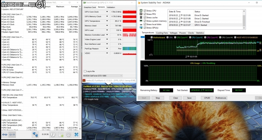This screenshot has width=262, height=140.
Task: Toggle Stress system memory checkbox
Action: point(145,21)
